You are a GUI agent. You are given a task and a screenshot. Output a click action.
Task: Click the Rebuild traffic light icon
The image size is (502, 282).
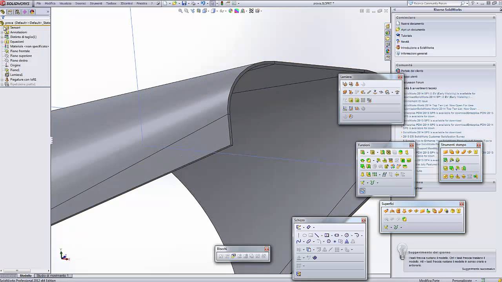[222, 4]
